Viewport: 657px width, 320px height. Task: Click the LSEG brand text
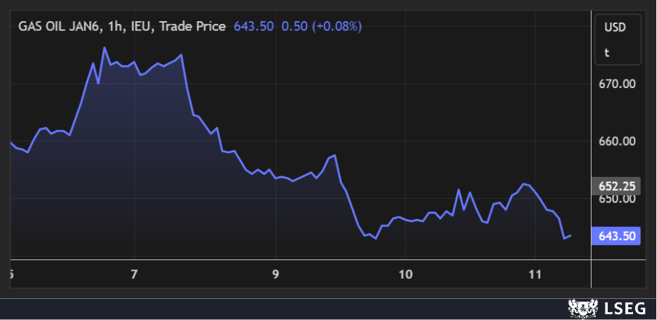pos(623,308)
